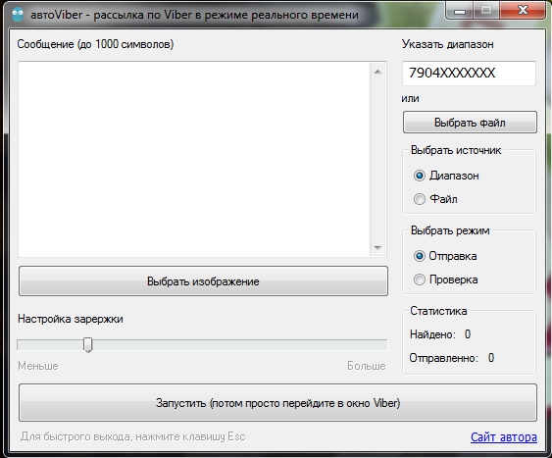The width and height of the screenshot is (552, 458).
Task: Click the 7904XXXXXXX range input field
Action: [x=469, y=74]
